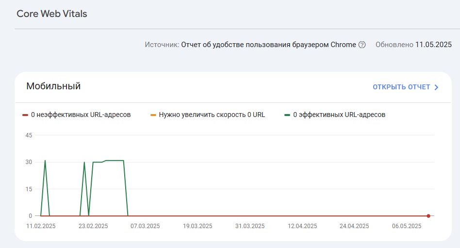Select the legend text Нужно увеличить скорость 0 URL
460x248 pixels.
[x=212, y=115]
